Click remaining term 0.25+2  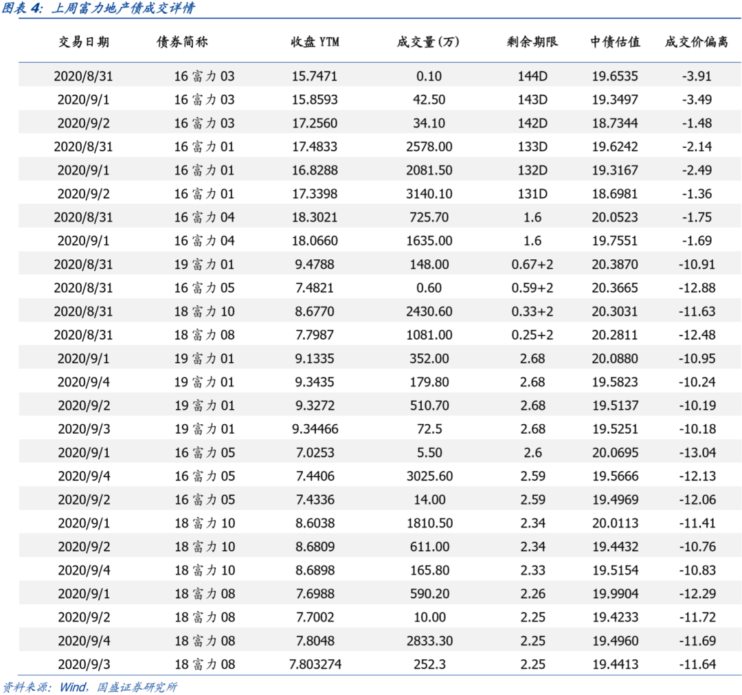(x=532, y=335)
